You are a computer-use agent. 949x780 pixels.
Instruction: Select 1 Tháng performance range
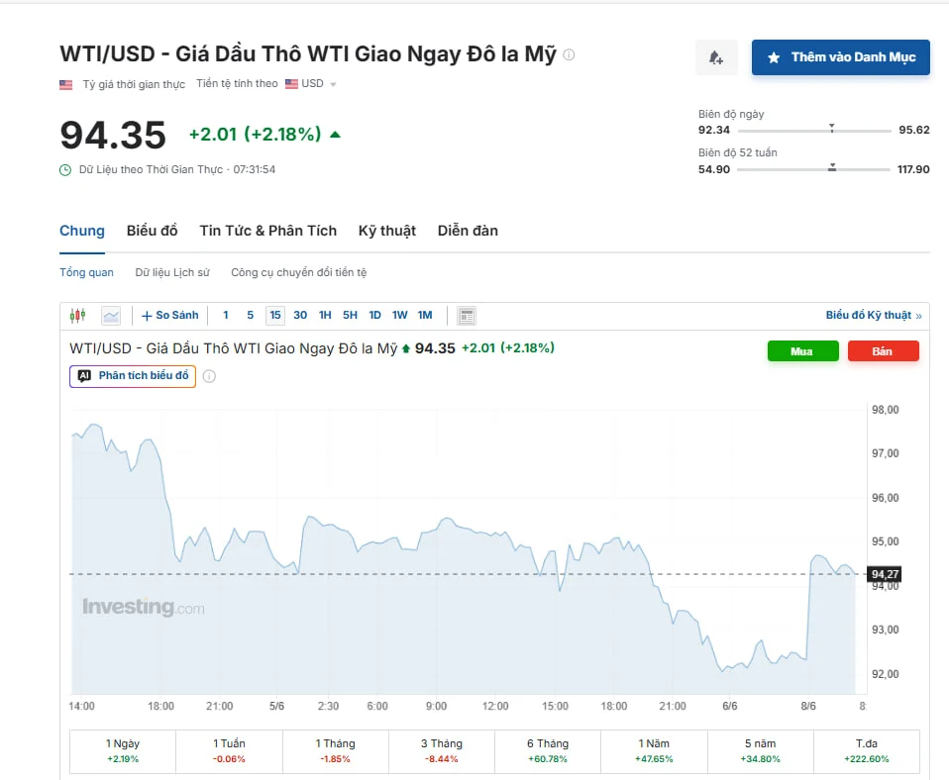(335, 751)
